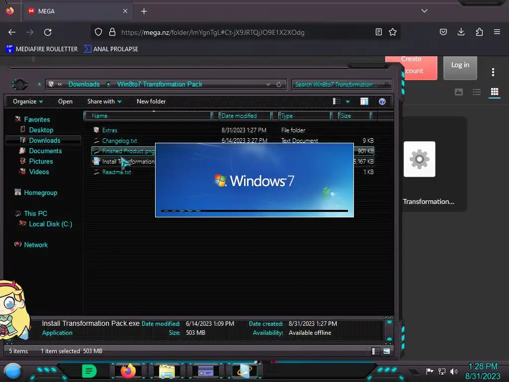The width and height of the screenshot is (509, 382).
Task: Open MEGA three-dot options menu
Action: tap(493, 72)
